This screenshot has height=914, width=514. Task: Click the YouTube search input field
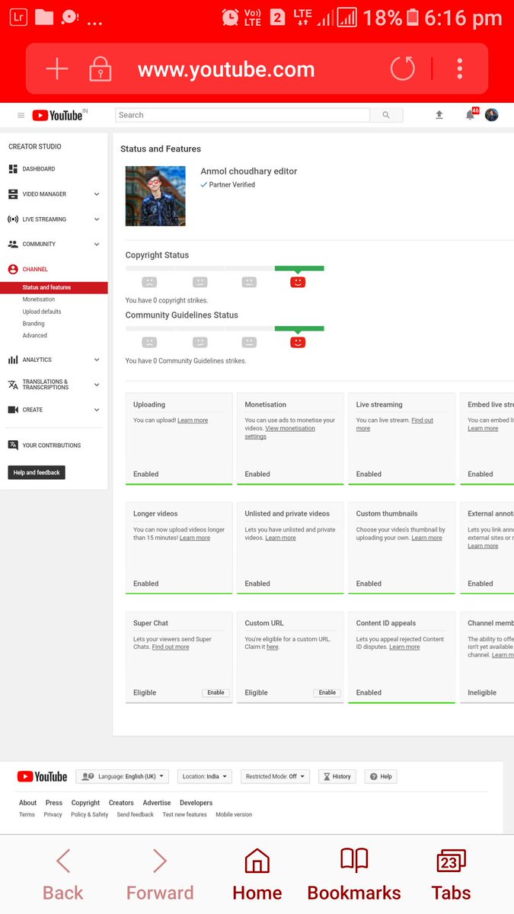click(242, 115)
